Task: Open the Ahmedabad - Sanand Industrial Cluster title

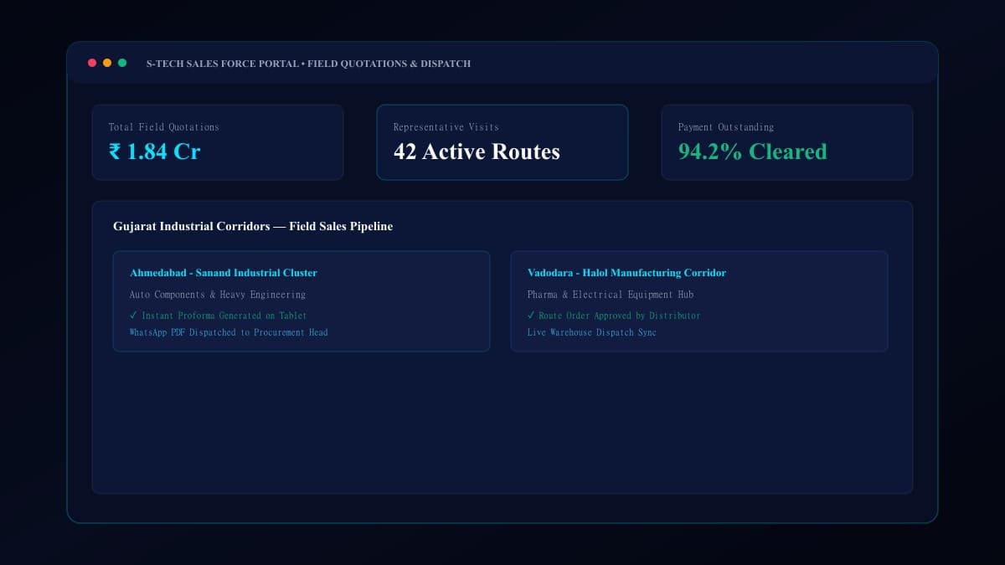Action: [x=224, y=273]
